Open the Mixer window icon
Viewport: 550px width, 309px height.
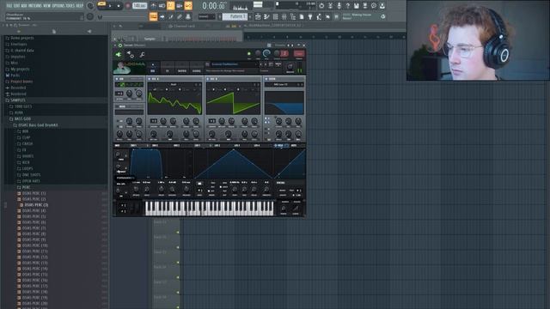click(284, 16)
